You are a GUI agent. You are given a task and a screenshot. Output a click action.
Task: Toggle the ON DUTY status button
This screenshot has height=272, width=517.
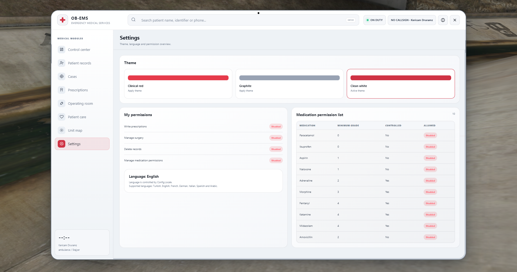[375, 20]
